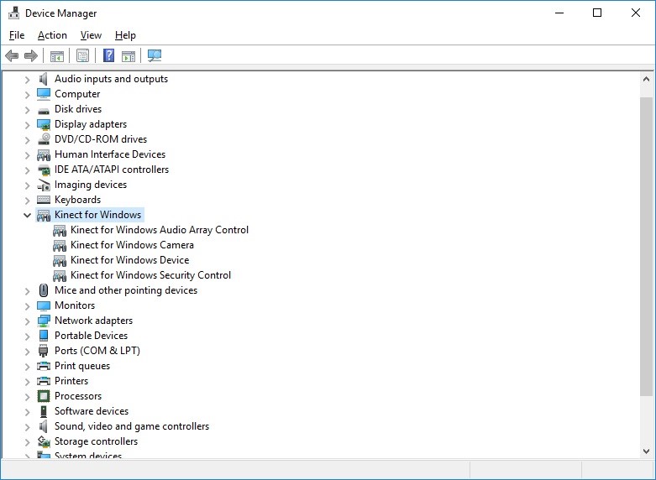This screenshot has width=656, height=480.
Task: Expand the Imaging devices node
Action: pos(27,185)
